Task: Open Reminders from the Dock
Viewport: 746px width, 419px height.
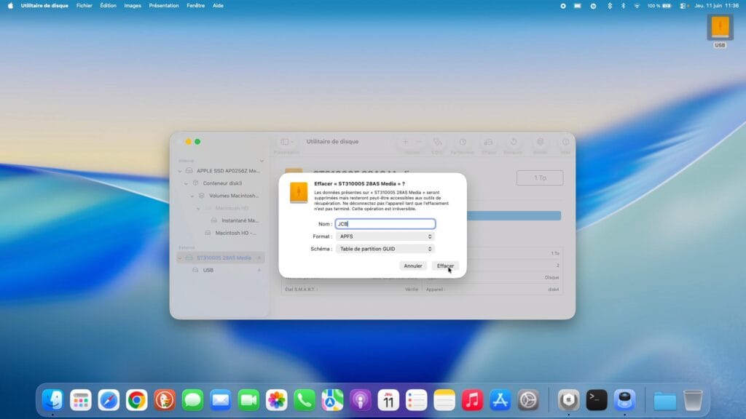Action: pyautogui.click(x=416, y=400)
